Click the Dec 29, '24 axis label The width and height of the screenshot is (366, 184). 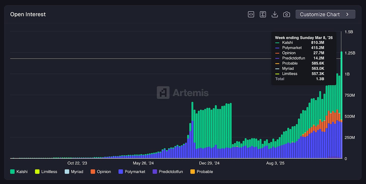tap(209, 163)
